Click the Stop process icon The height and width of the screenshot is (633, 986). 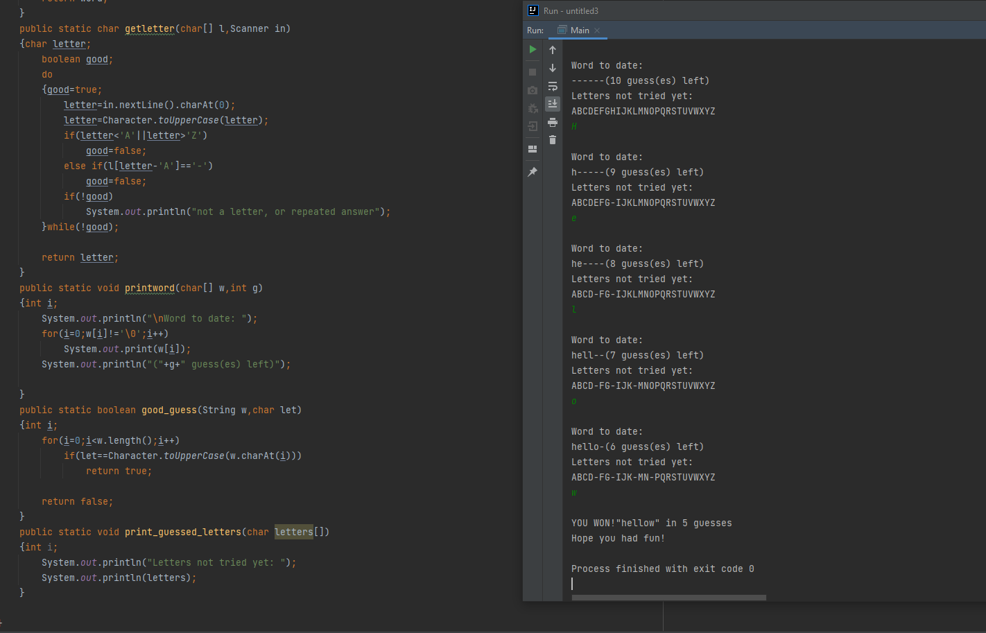[533, 71]
